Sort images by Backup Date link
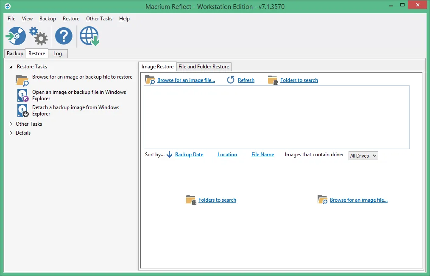 pyautogui.click(x=189, y=155)
